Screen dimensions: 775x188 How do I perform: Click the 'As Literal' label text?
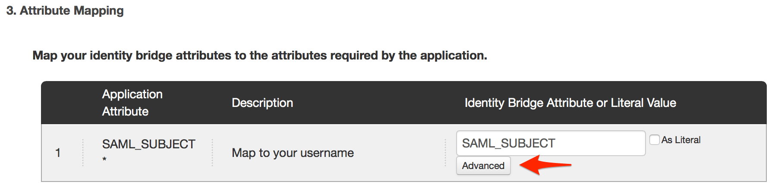[x=681, y=140]
